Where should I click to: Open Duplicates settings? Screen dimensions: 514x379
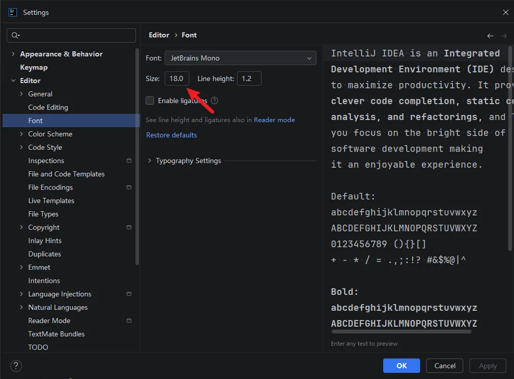[x=45, y=254]
